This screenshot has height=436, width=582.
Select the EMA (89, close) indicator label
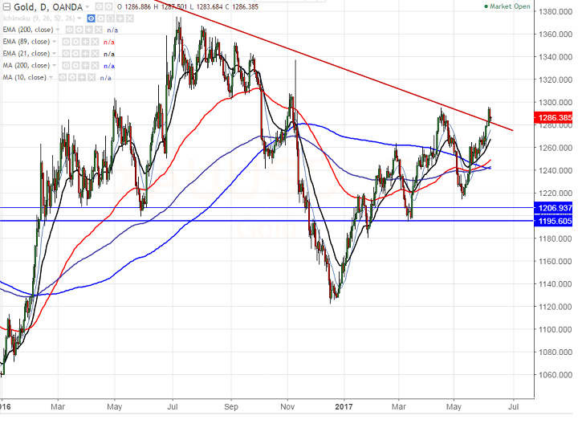pyautogui.click(x=26, y=42)
